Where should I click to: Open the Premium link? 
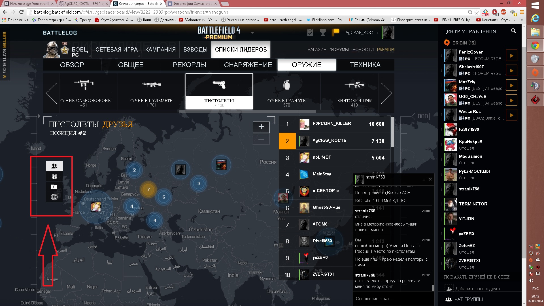[x=386, y=50]
